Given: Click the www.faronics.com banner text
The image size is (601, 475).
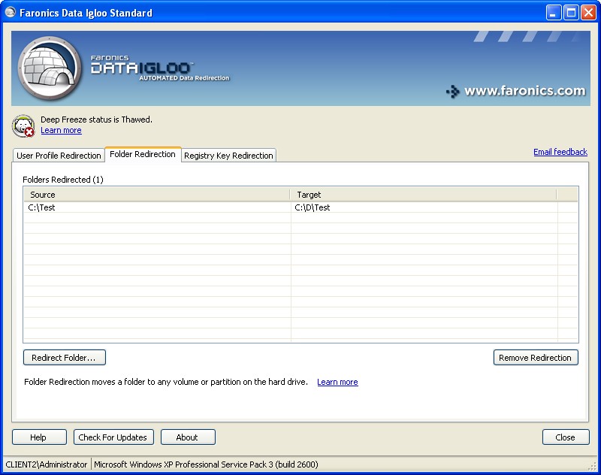Looking at the screenshot, I should pos(524,91).
